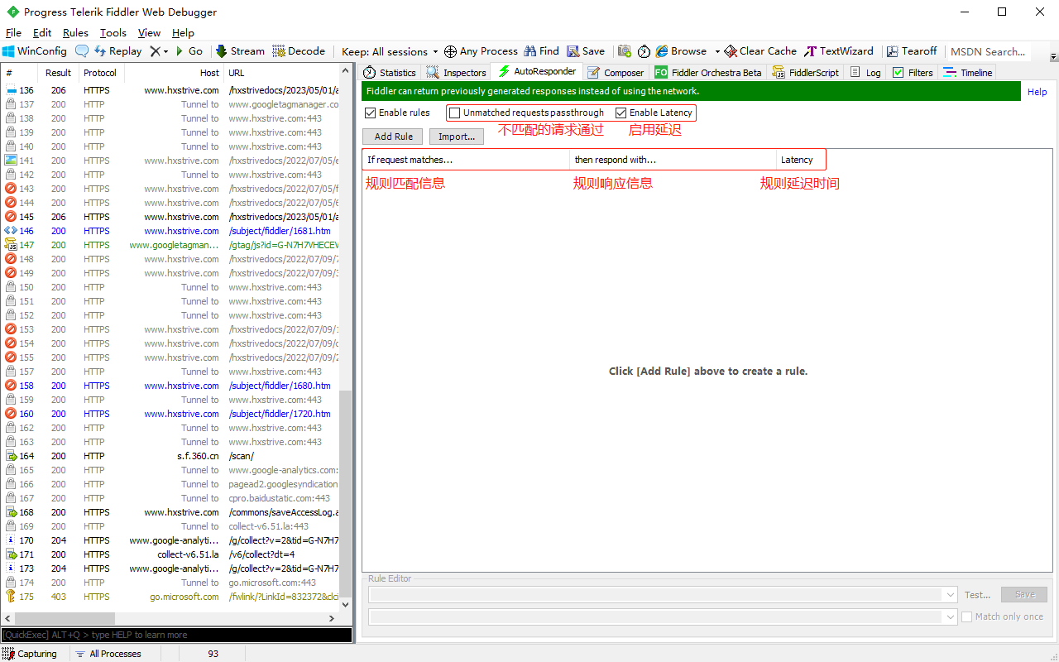Click the toolbar overflow arrow
The height and width of the screenshot is (662, 1059).
coord(1053,56)
